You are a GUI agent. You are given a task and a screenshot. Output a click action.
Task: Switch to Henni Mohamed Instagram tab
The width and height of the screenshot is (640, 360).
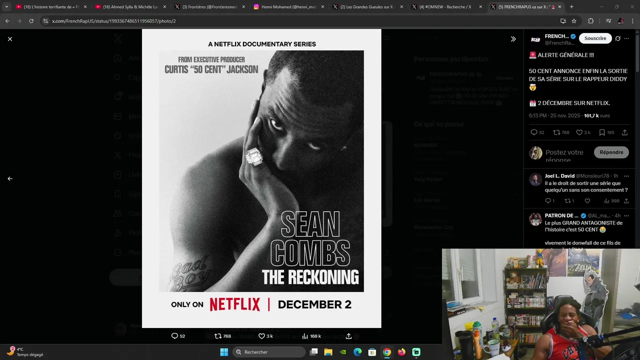289,7
